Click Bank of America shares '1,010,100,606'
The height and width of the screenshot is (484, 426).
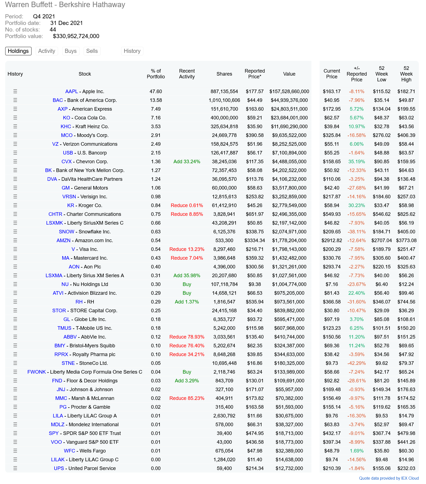[224, 100]
